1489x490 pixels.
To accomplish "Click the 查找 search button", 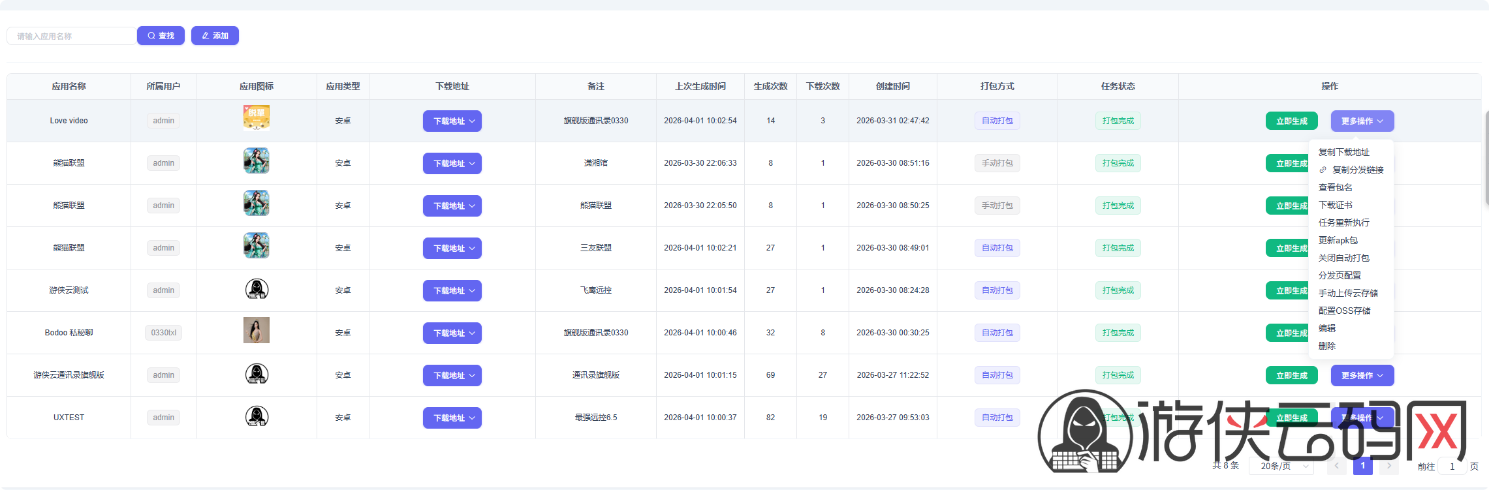I will pos(161,36).
